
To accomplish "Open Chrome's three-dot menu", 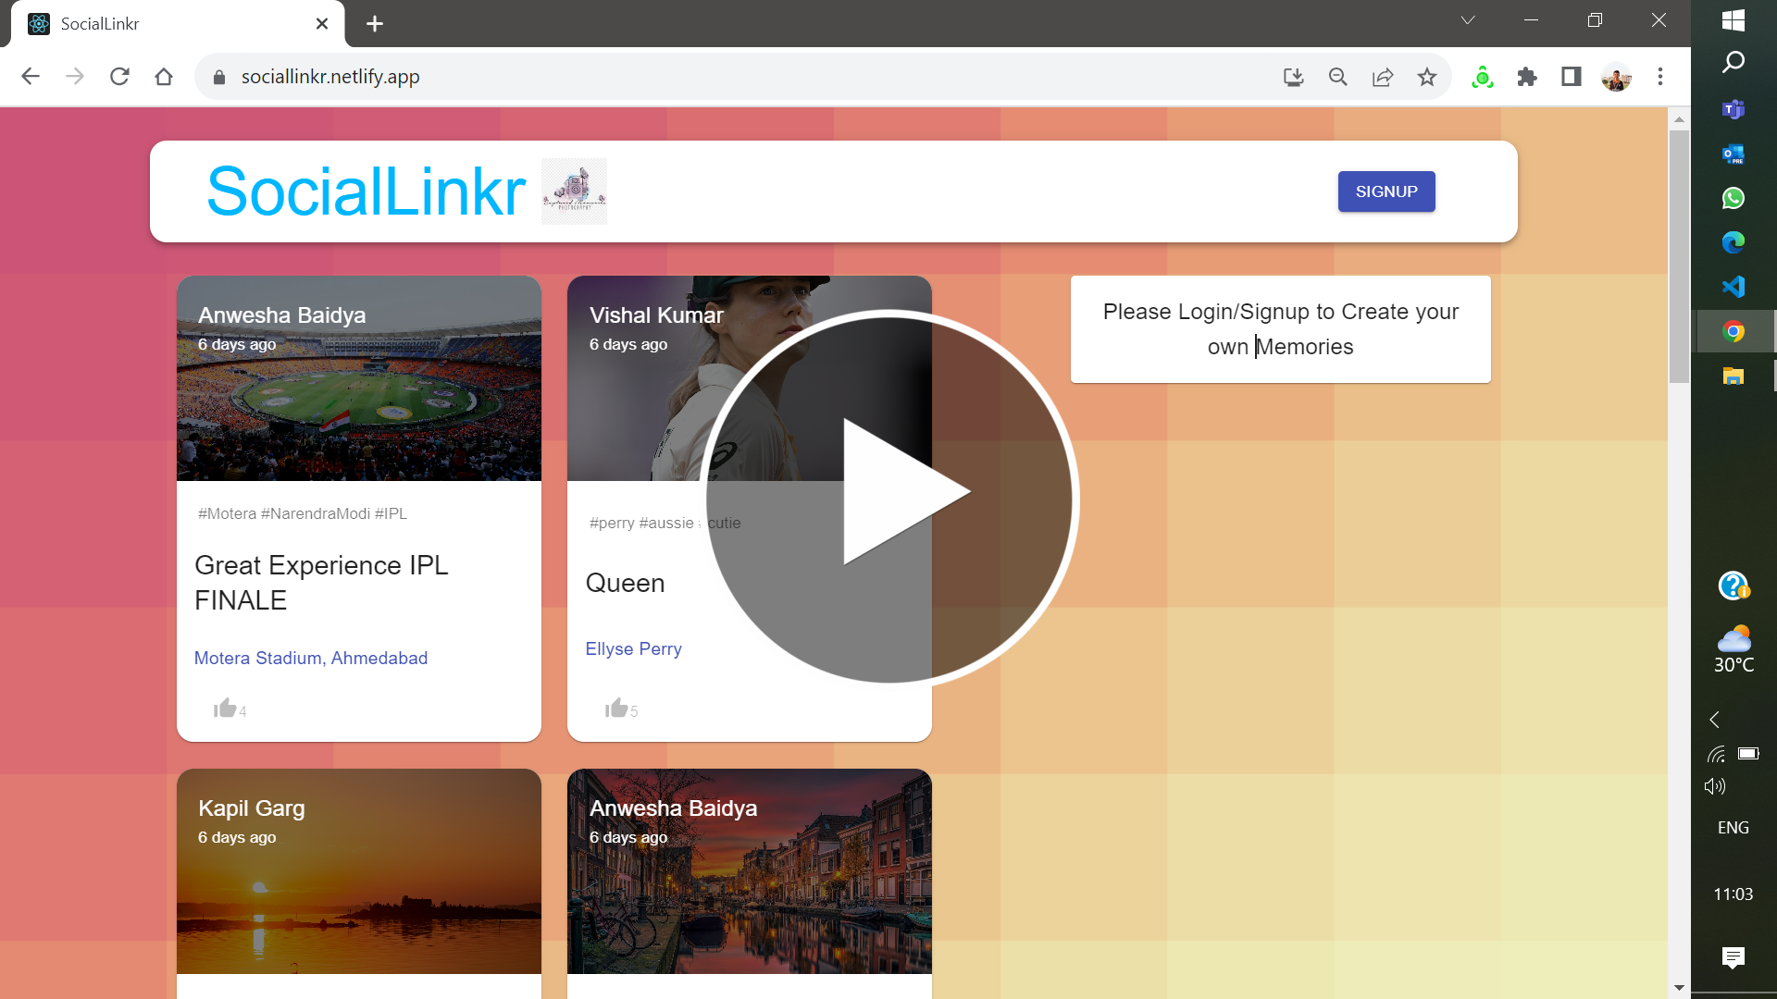I will [x=1661, y=77].
